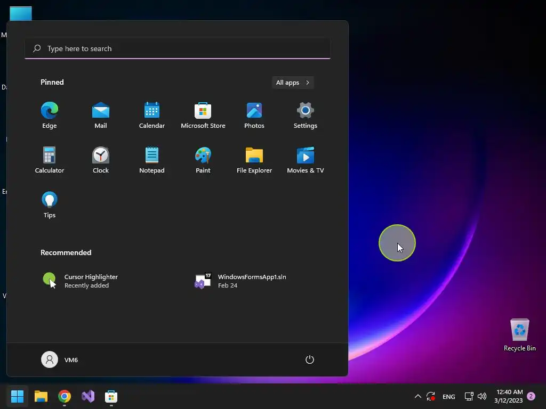Launch the Photos app
This screenshot has width=546, height=409.
coord(254,116)
